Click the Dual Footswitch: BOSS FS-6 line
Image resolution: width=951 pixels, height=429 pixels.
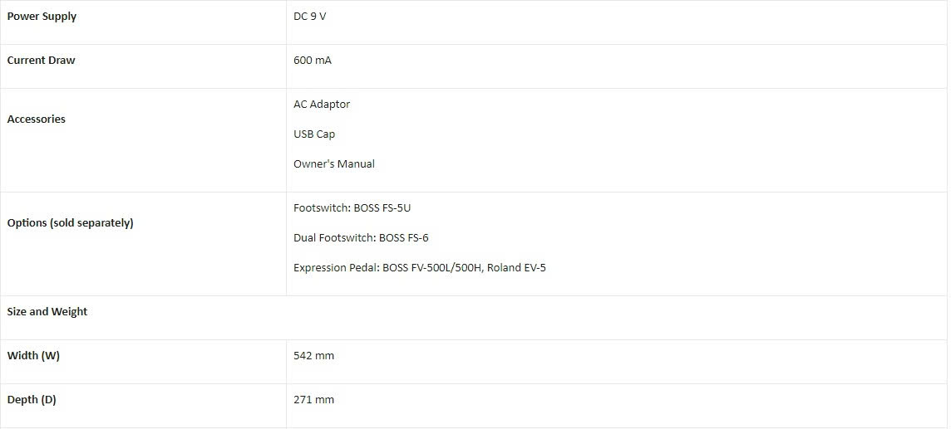361,238
